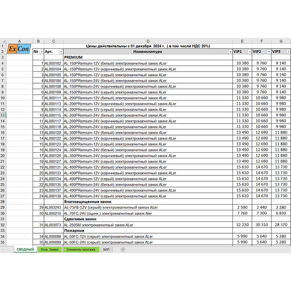
Task: Select column D header
Action: coord(148,41)
